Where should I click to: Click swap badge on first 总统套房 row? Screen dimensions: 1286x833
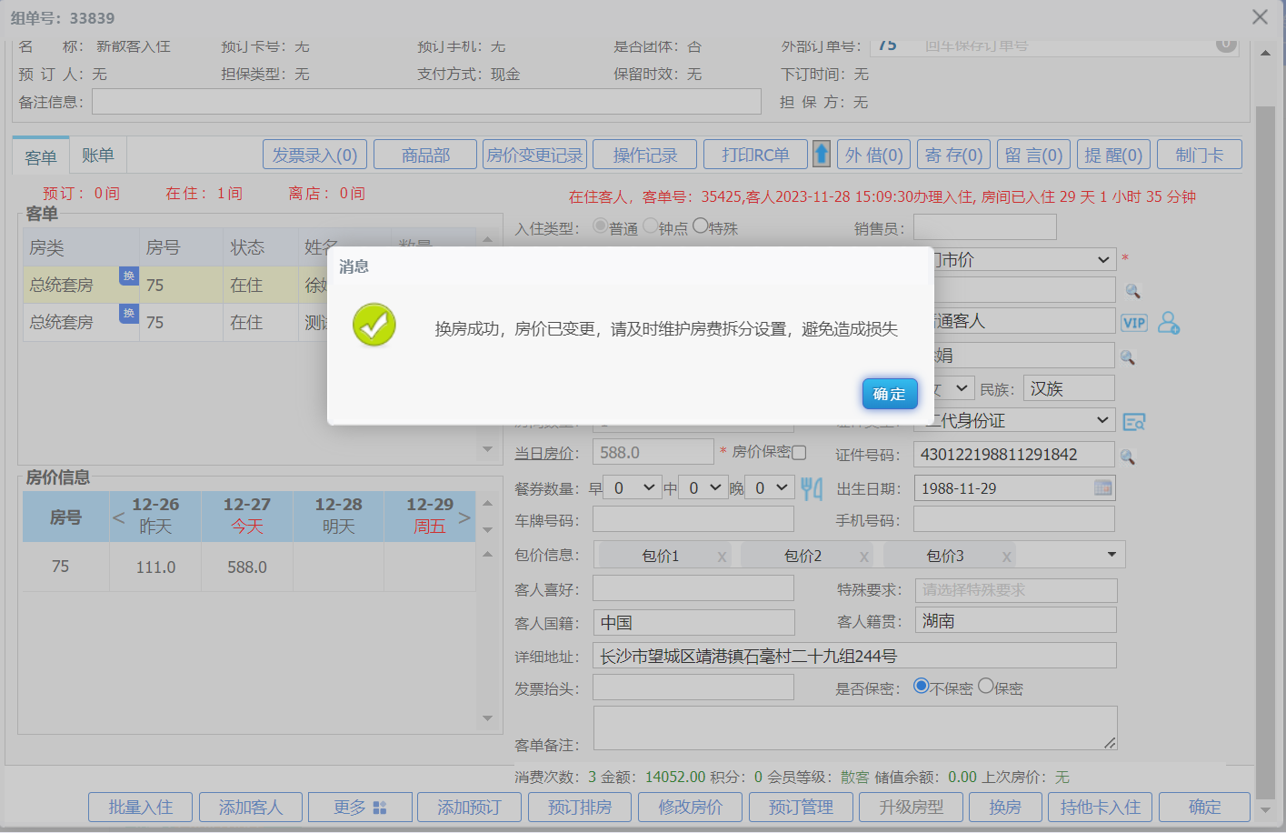129,276
